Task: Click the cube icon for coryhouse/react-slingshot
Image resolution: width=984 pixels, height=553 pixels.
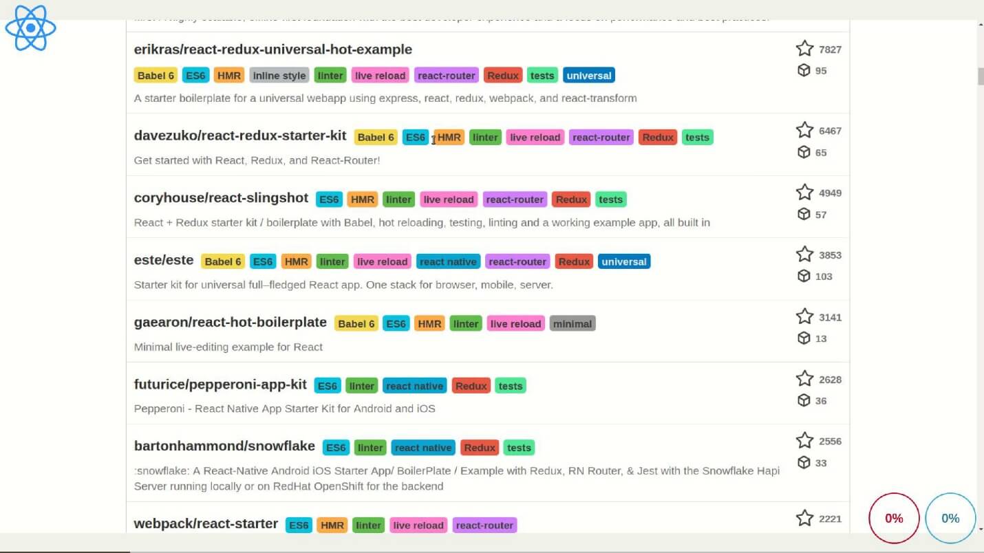Action: [x=804, y=214]
